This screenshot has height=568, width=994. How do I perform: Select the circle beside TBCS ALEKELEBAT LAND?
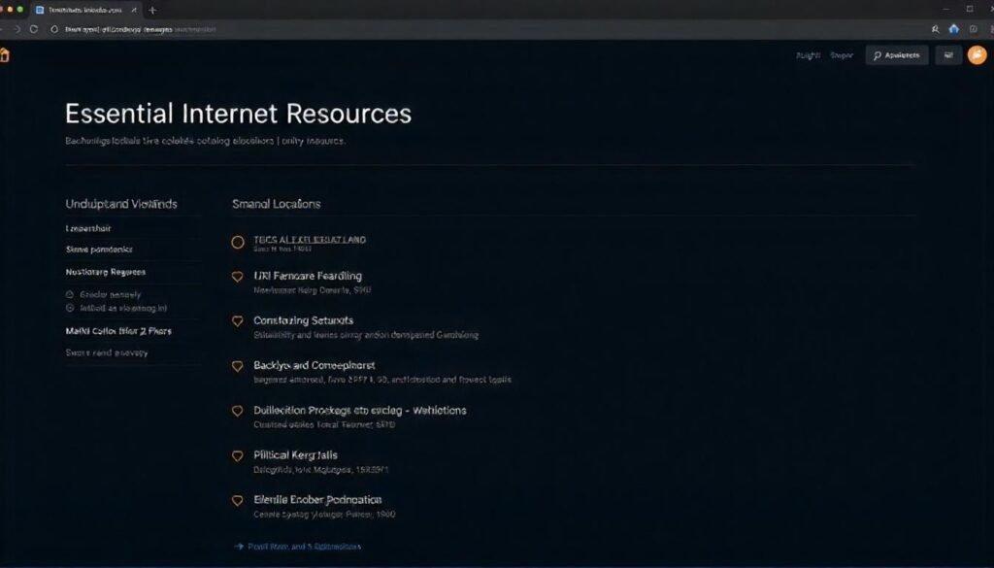coord(238,242)
